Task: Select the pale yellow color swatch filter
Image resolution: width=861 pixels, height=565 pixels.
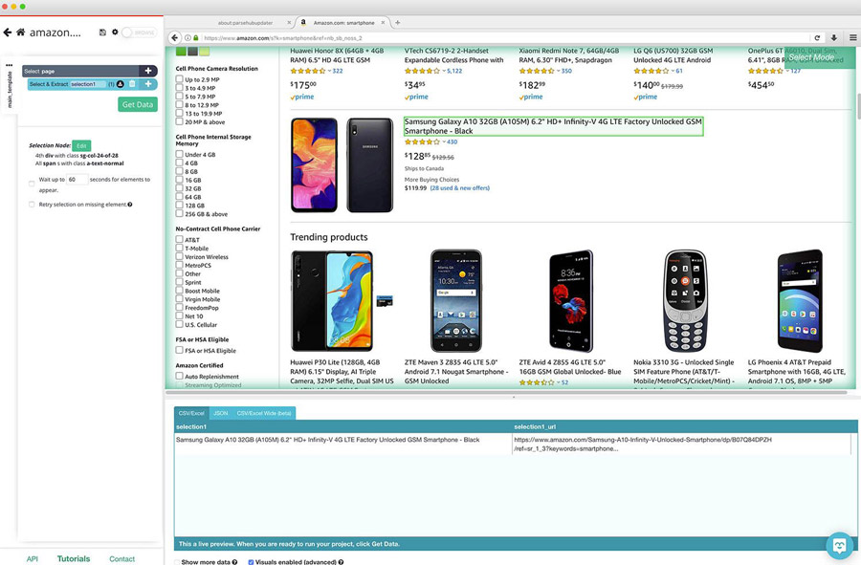Action: (x=205, y=52)
